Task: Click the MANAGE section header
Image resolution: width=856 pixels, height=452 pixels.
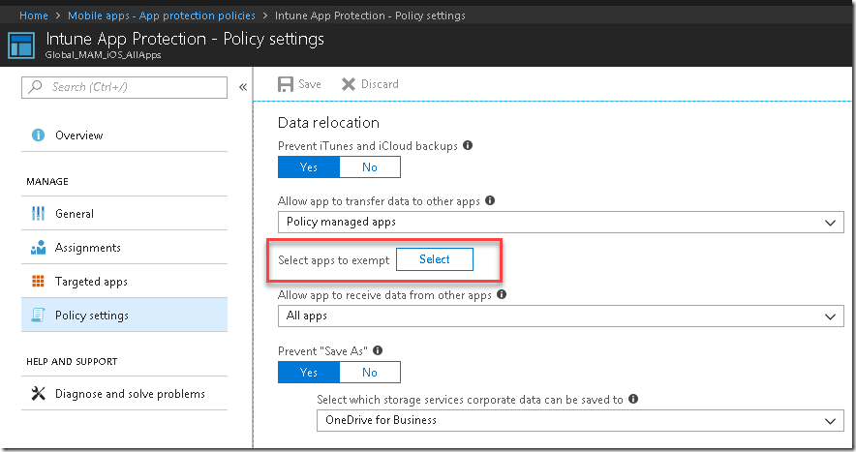Action: (x=47, y=181)
